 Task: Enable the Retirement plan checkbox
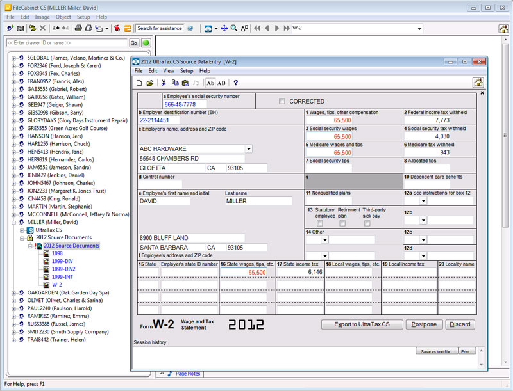pos(342,223)
